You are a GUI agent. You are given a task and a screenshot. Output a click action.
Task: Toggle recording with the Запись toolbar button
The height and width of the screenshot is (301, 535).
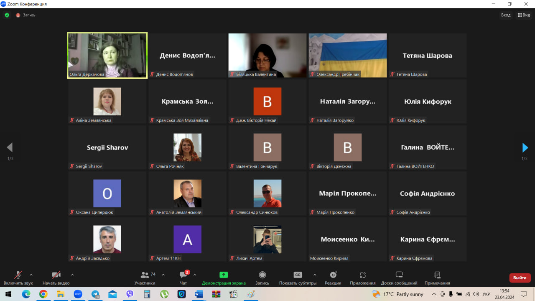[x=262, y=278]
